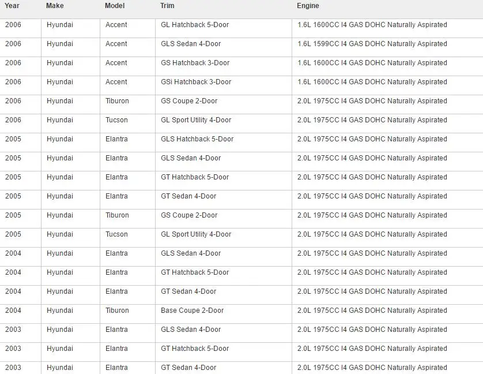Click Hyundai make in 2004 GT Sedan row
Viewport: 483px width, 374px height.
point(60,291)
